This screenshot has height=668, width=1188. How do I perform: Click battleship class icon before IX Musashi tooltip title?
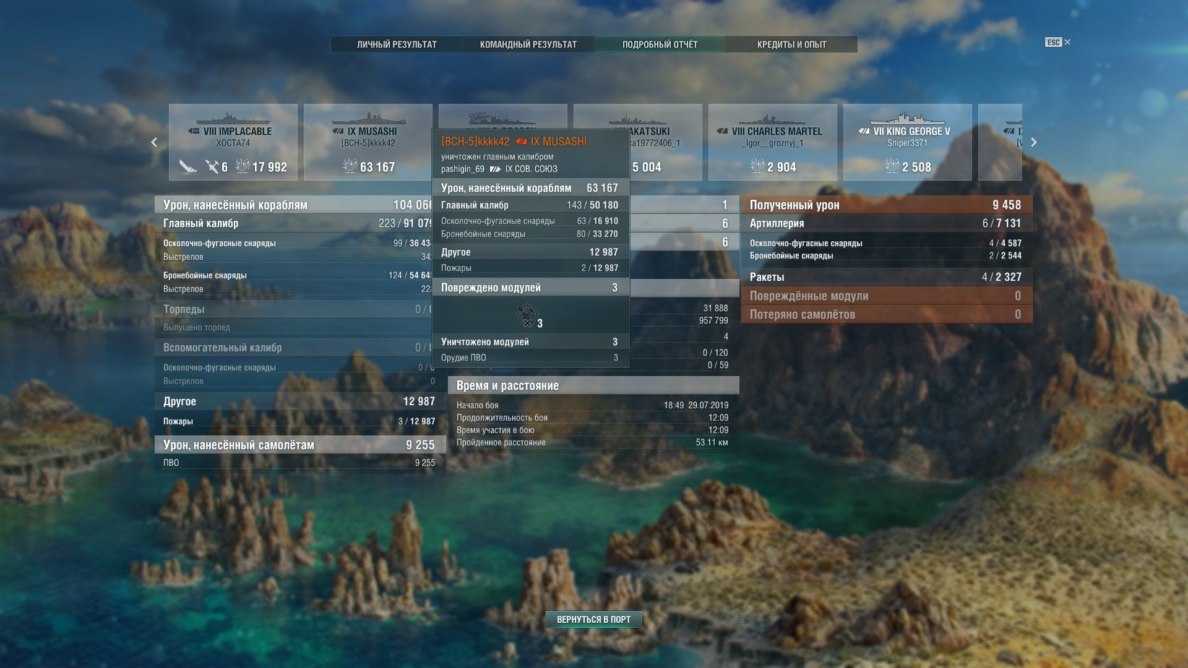pyautogui.click(x=521, y=142)
